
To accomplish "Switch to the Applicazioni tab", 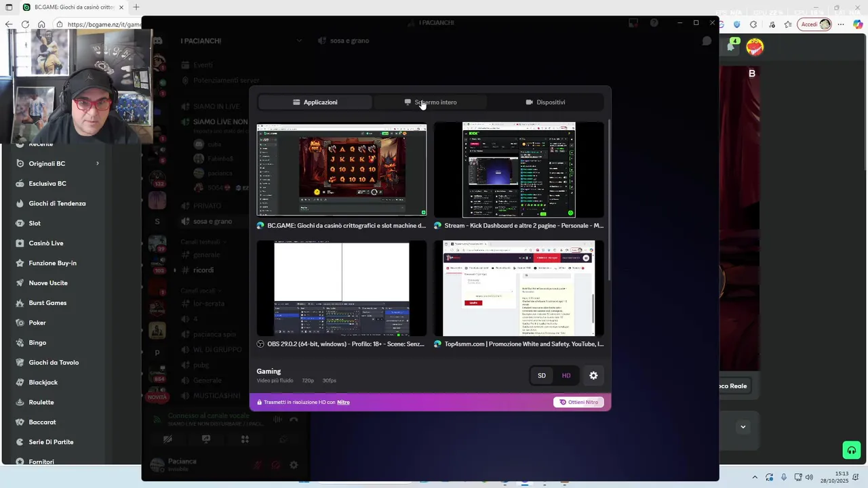I will (x=315, y=102).
